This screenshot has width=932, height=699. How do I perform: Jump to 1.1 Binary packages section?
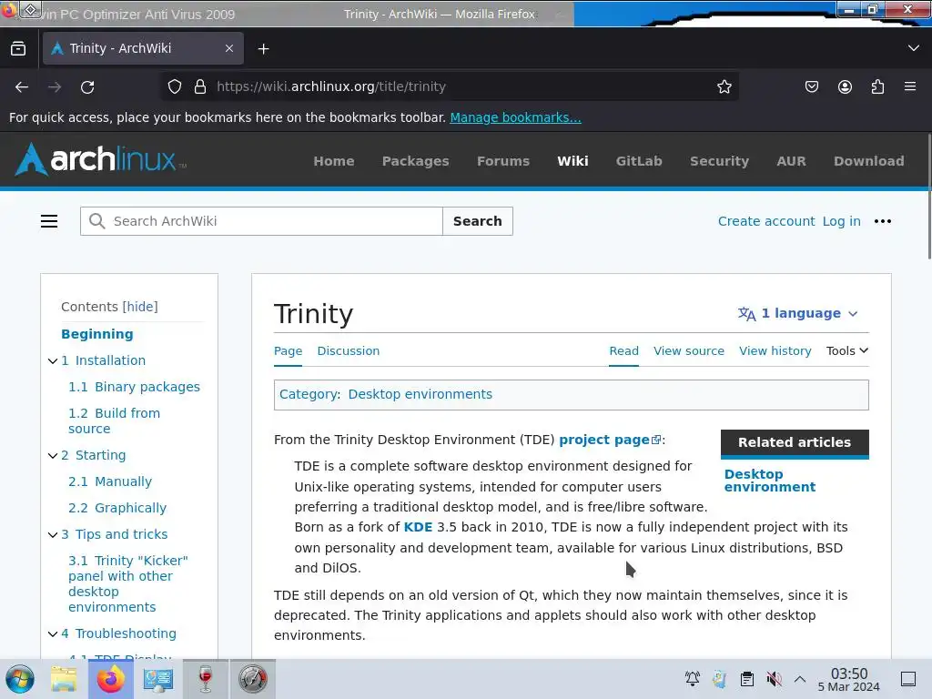(135, 387)
